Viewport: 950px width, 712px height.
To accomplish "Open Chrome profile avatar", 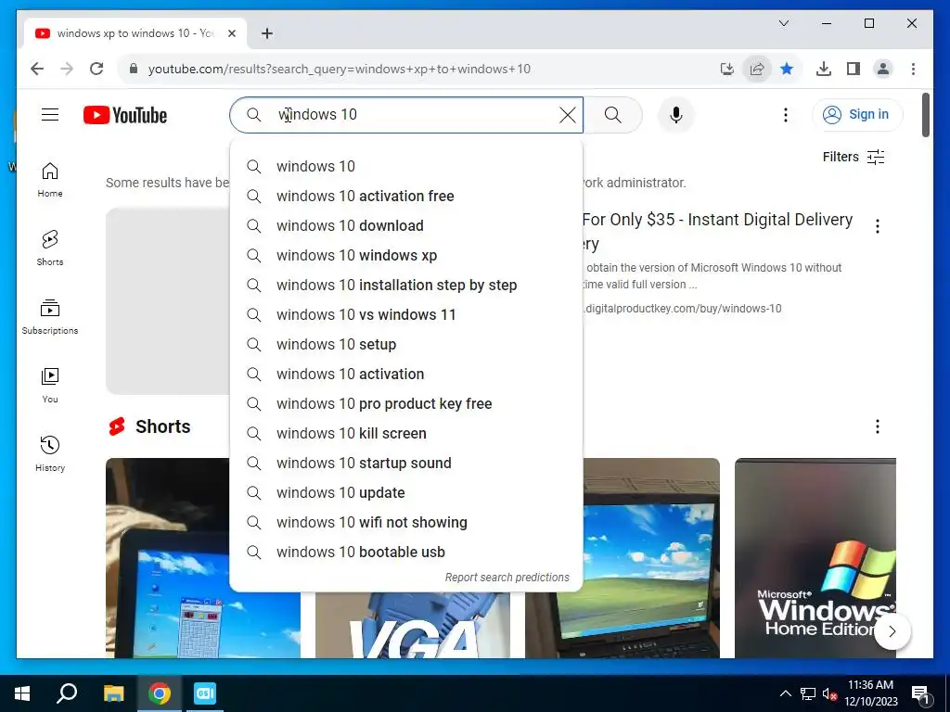I will click(x=883, y=69).
